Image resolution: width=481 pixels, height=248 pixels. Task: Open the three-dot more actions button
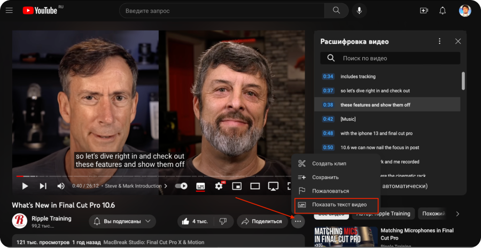click(298, 221)
